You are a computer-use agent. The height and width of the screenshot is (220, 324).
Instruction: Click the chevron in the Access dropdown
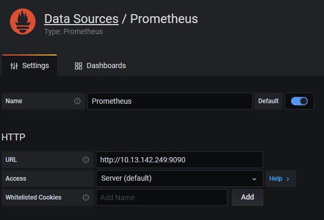click(x=254, y=179)
